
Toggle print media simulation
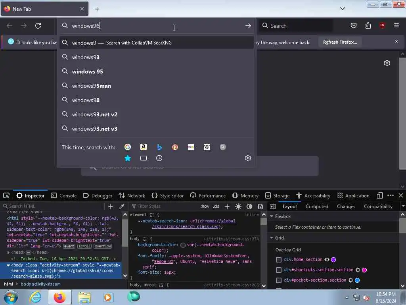(260, 207)
